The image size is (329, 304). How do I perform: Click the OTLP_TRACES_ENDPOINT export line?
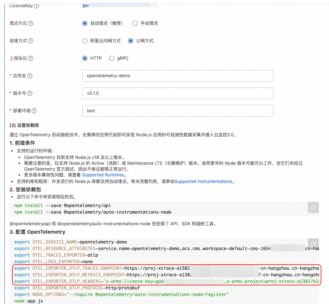pos(167,268)
